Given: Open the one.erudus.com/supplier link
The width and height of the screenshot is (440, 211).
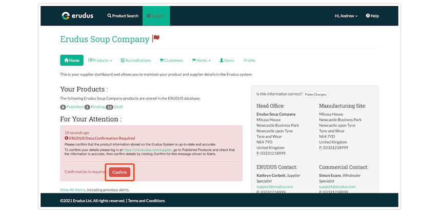Looking at the screenshot, I should (147, 150).
